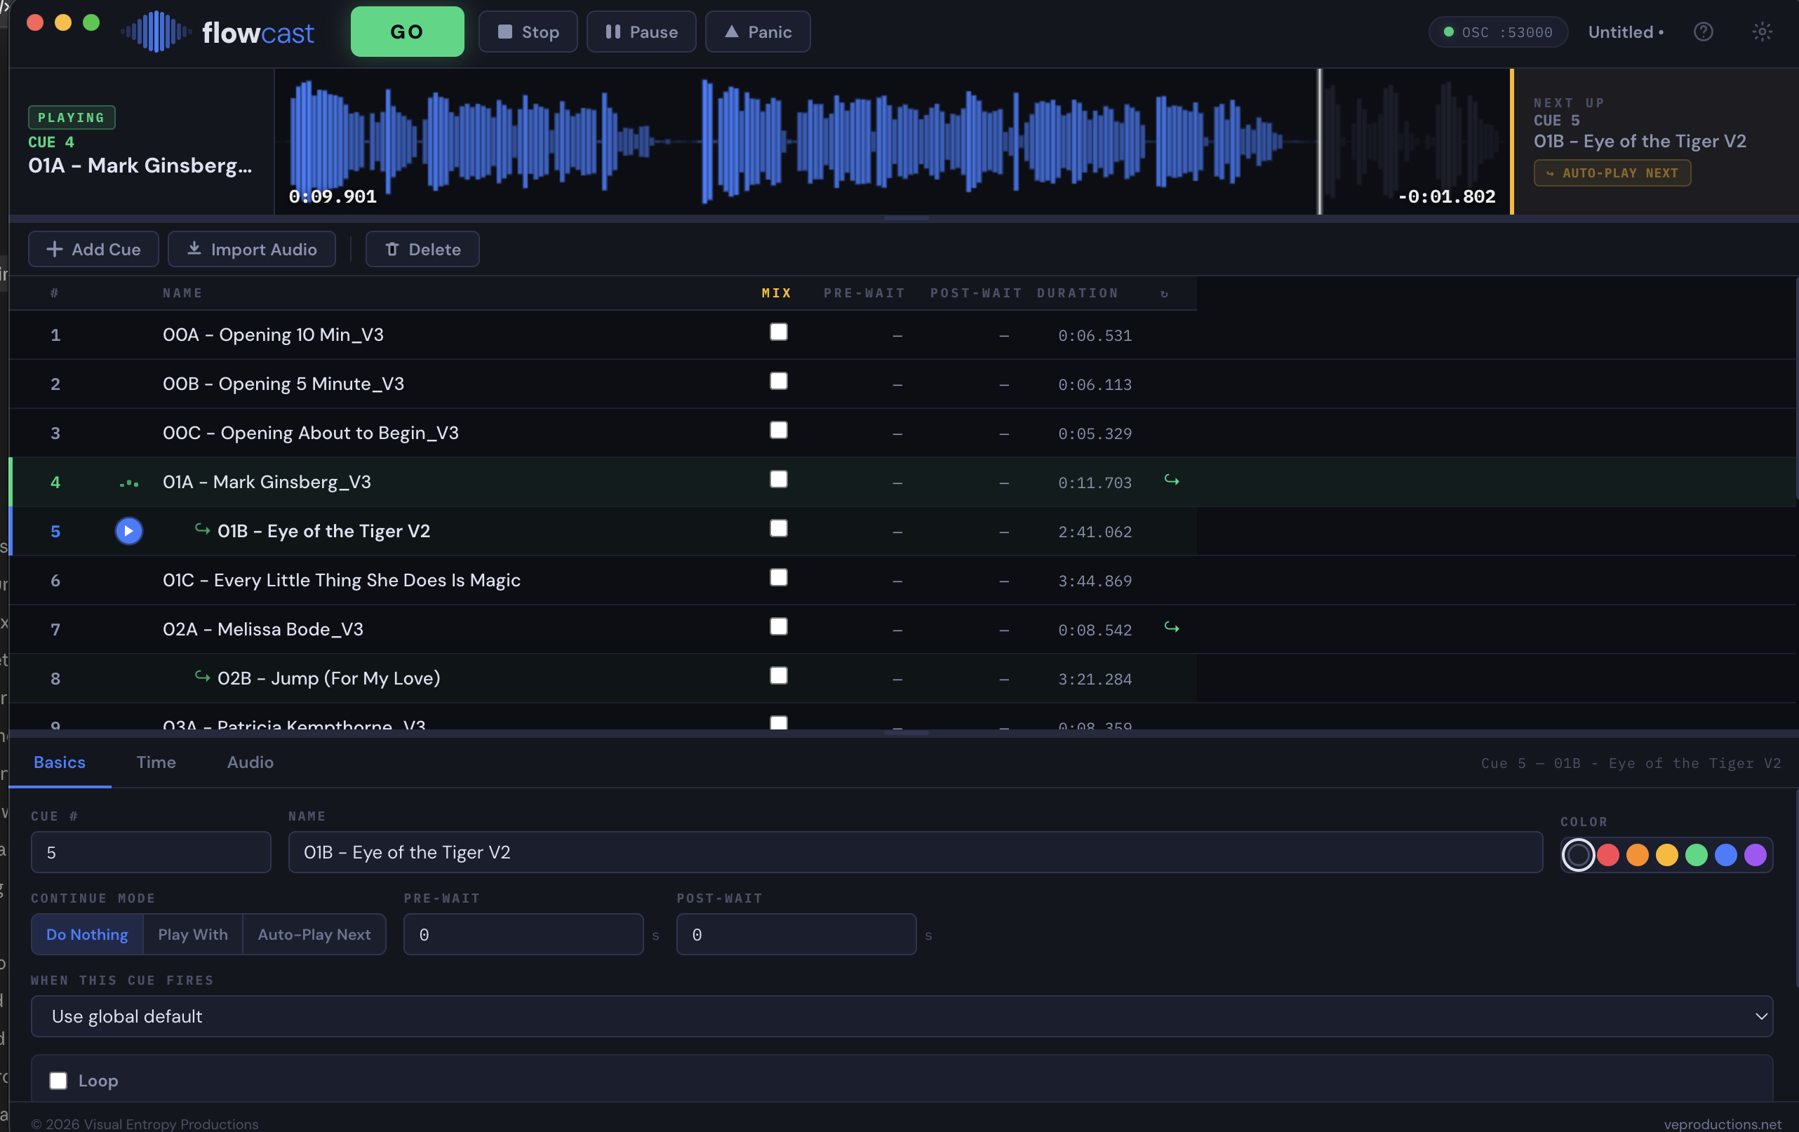Pause playback with the Pause button
The image size is (1799, 1132).
click(641, 32)
